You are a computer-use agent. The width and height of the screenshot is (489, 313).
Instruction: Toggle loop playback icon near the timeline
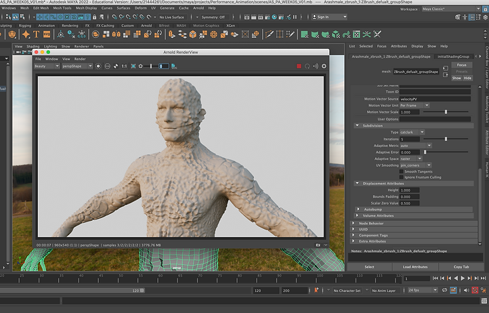[x=444, y=290]
